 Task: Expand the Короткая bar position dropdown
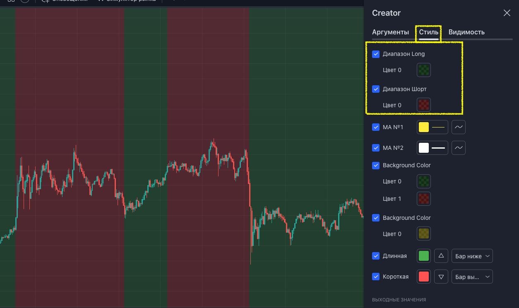472,277
